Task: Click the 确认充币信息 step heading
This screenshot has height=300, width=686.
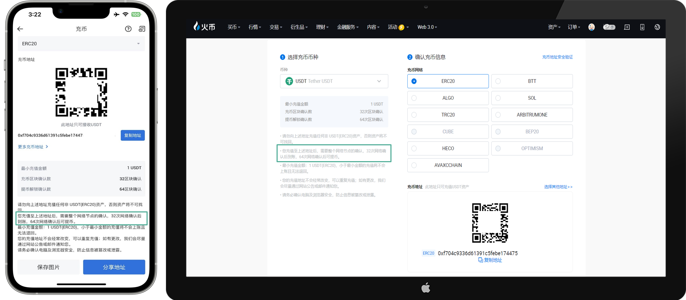Action: 430,57
